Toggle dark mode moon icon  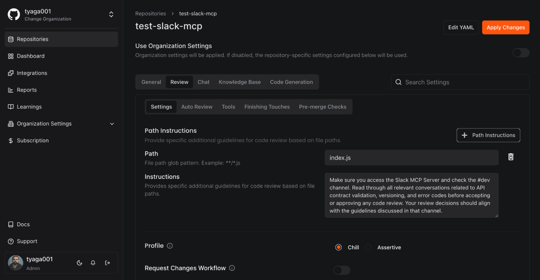[79, 263]
